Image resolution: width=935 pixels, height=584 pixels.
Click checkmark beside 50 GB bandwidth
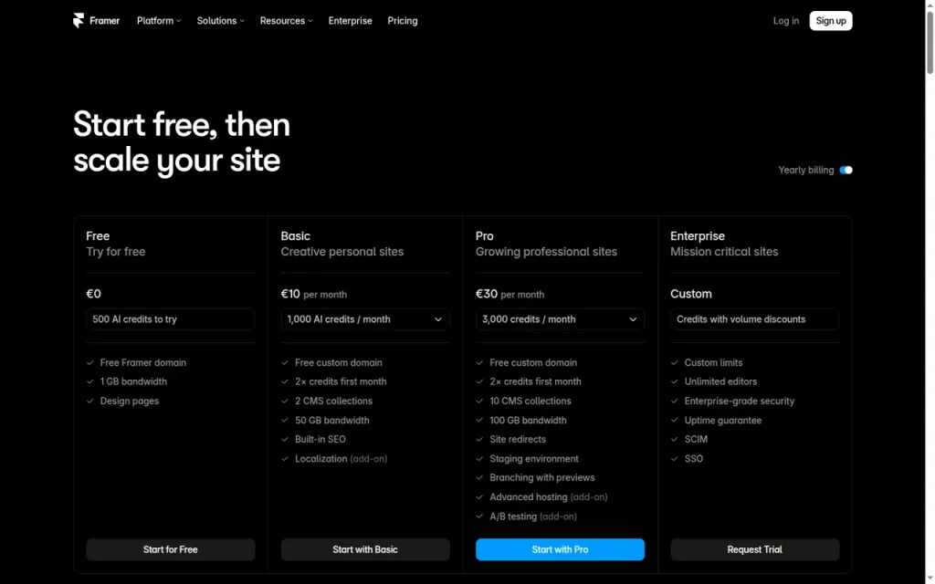(x=285, y=420)
